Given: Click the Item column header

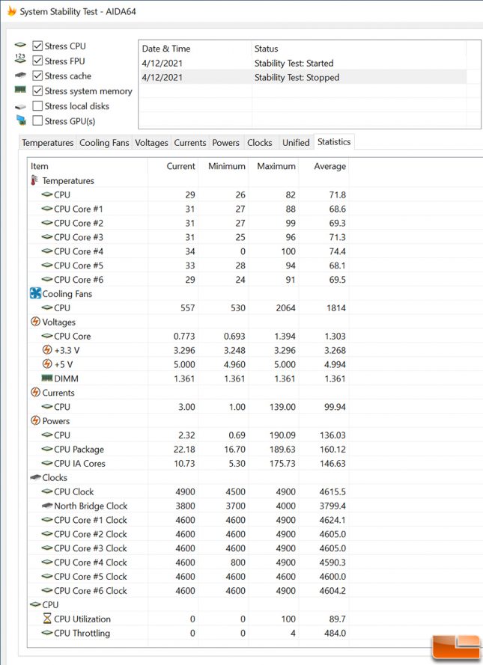Looking at the screenshot, I should pyautogui.click(x=88, y=166).
